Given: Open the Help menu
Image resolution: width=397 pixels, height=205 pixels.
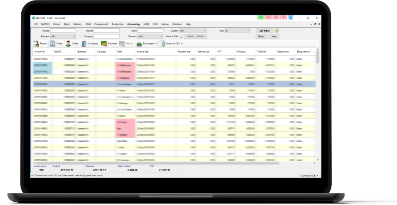Looking at the screenshot, I should [188, 24].
